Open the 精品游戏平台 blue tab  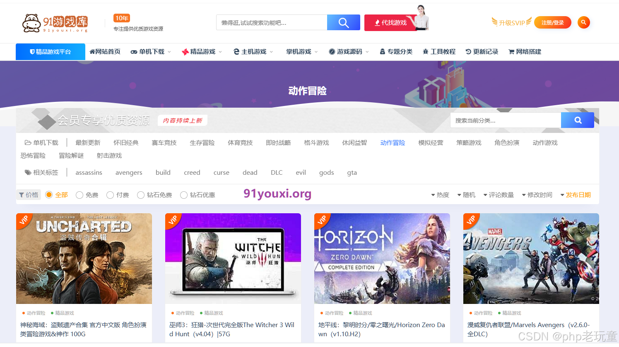[51, 52]
